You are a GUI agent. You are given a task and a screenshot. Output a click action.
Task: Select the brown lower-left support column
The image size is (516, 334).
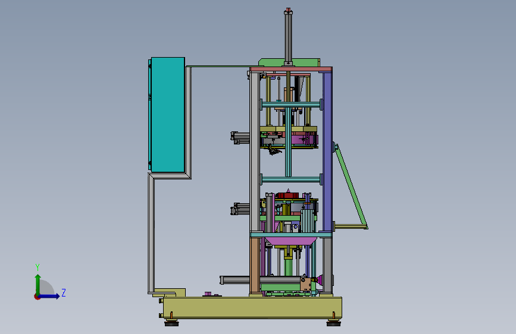click(254, 265)
